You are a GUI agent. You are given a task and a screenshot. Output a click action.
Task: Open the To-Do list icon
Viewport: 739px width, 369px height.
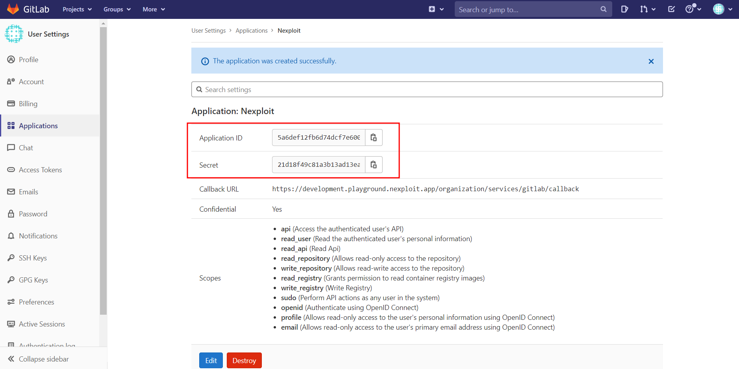[672, 9]
